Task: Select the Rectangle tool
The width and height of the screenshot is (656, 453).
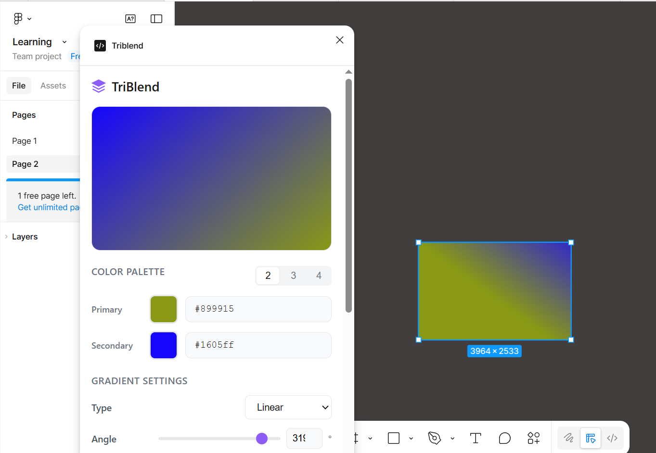Action: pos(393,438)
